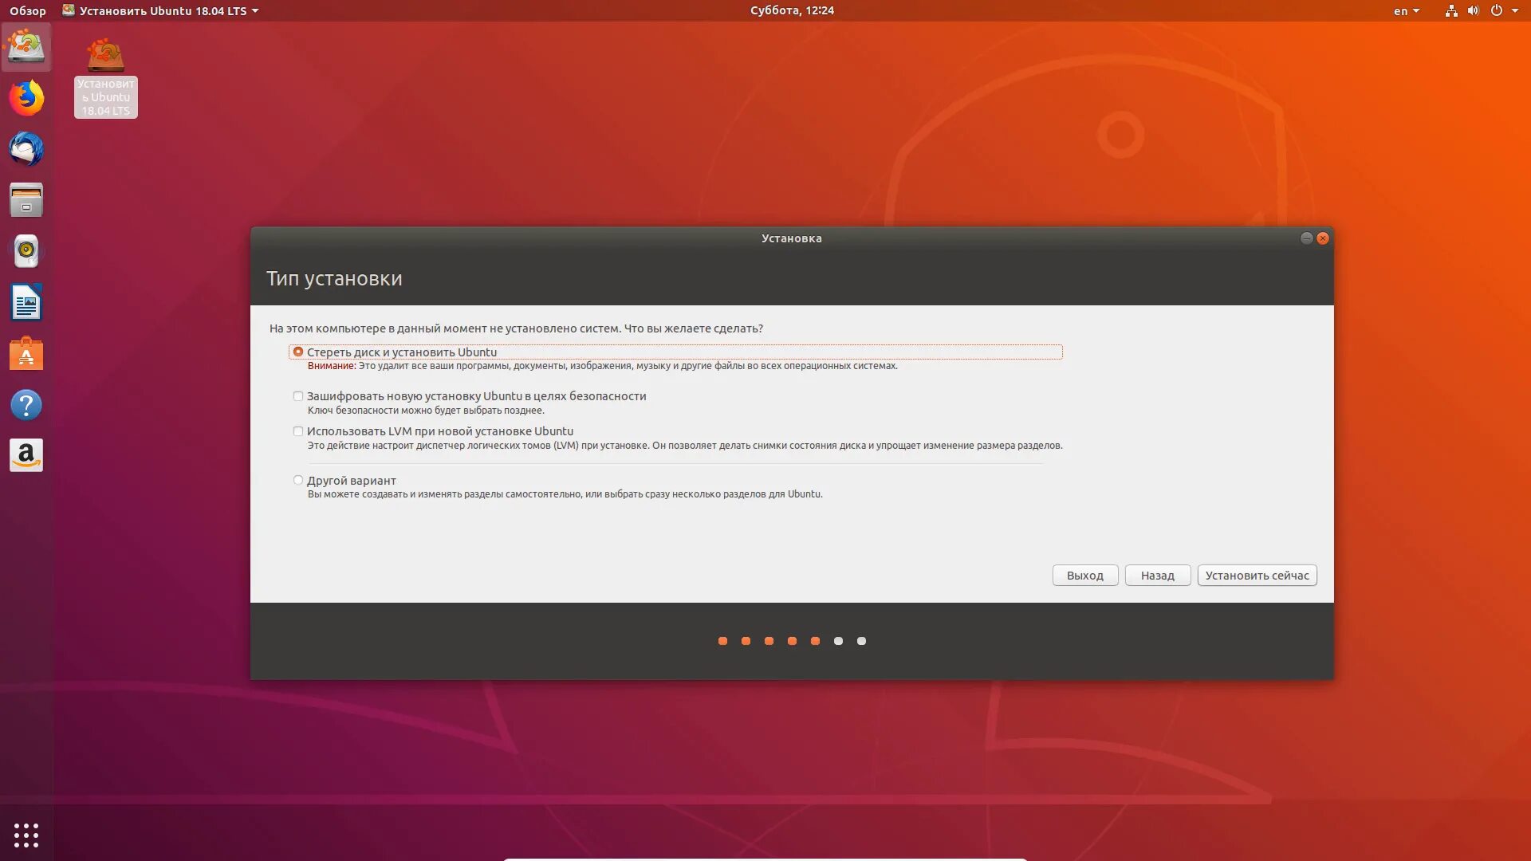Open the Ubiquity installer icon in dock
The image size is (1531, 861).
click(x=26, y=47)
